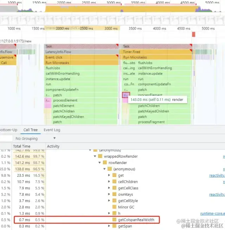The image size is (225, 230).
Task: Click the red marker in the Interactions track
Action: pos(194,34)
